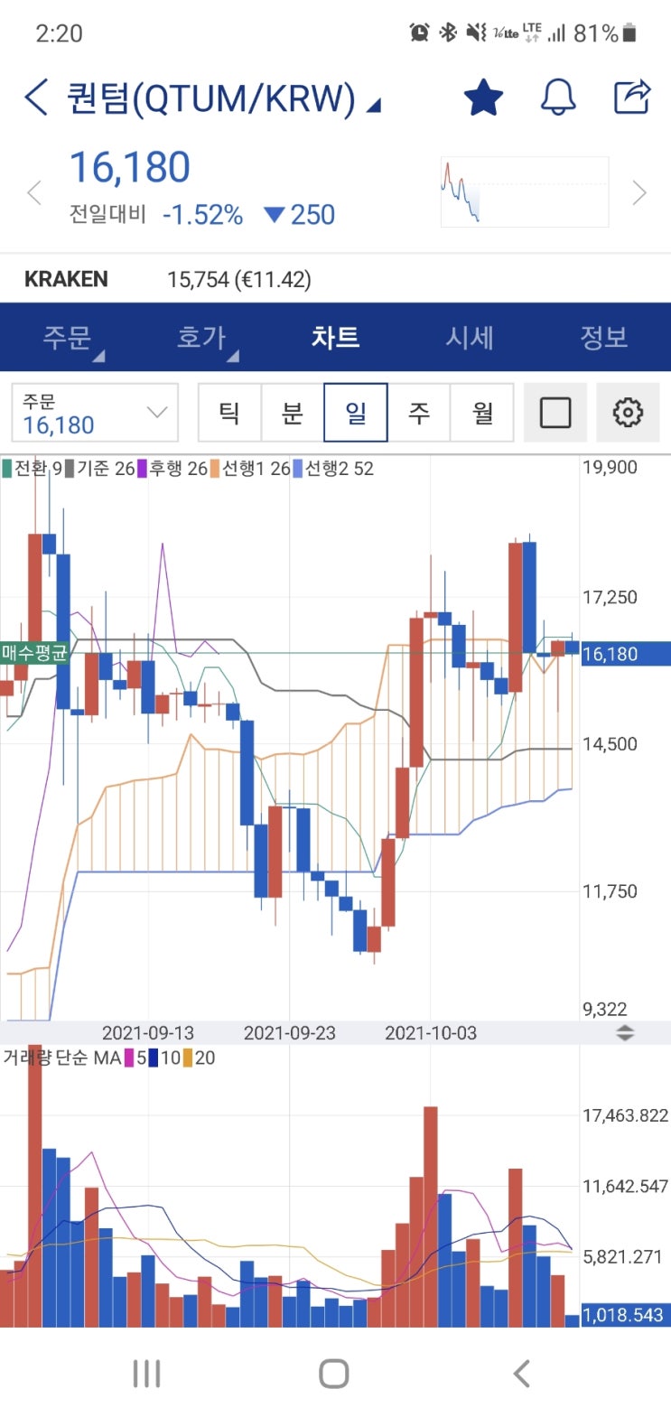Tap the mute vibrate status icon
671x1417 pixels.
point(476,33)
